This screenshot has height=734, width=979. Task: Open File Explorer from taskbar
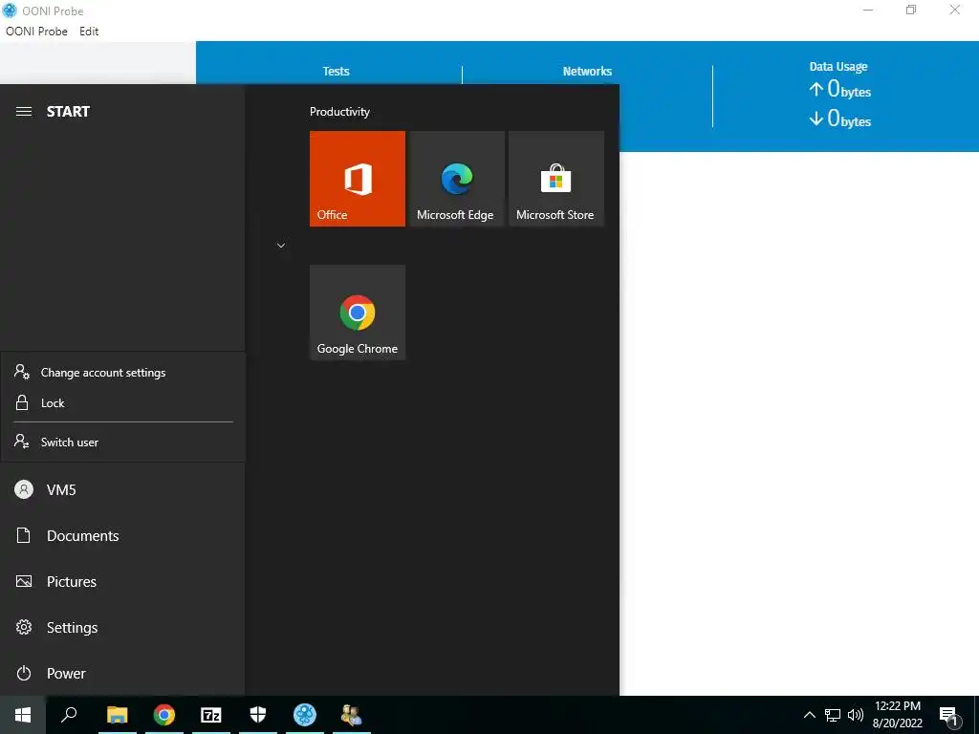pyautogui.click(x=117, y=715)
